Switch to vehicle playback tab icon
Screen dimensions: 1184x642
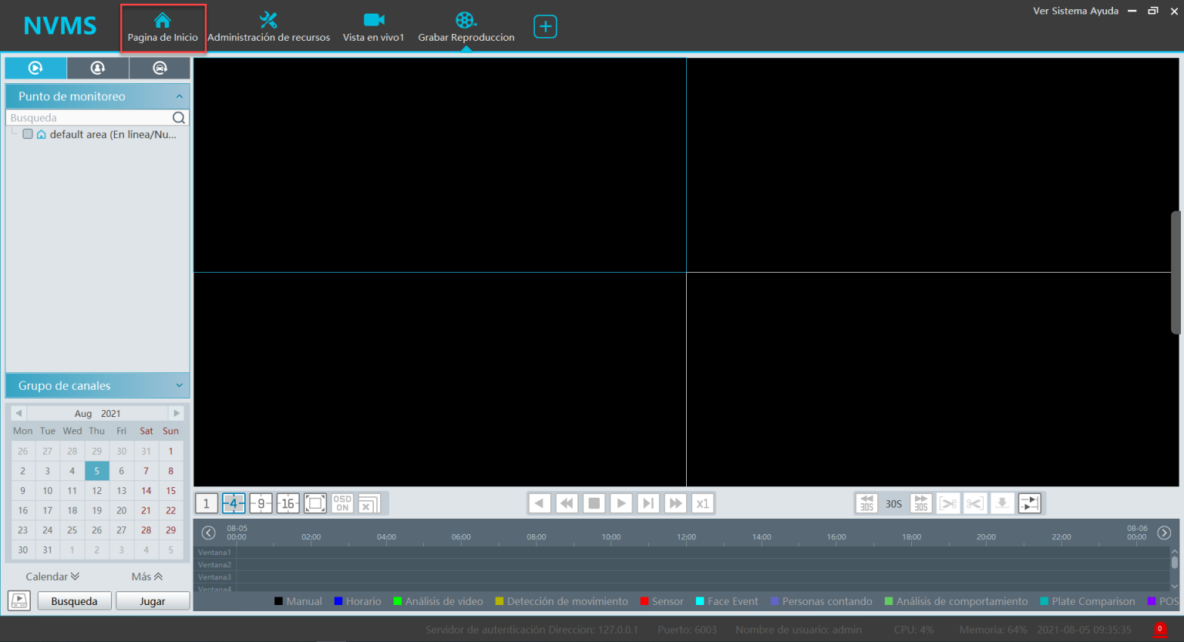160,68
